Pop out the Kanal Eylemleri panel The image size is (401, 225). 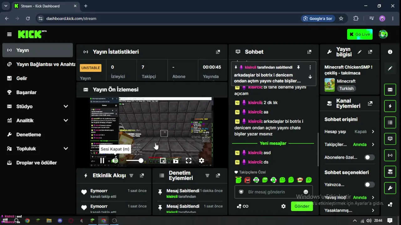pos(370,103)
